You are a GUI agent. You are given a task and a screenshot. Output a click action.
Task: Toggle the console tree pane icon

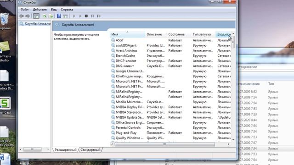click(36, 16)
